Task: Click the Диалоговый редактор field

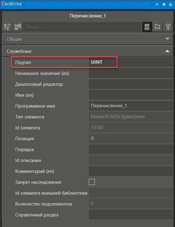Action: coord(131,84)
